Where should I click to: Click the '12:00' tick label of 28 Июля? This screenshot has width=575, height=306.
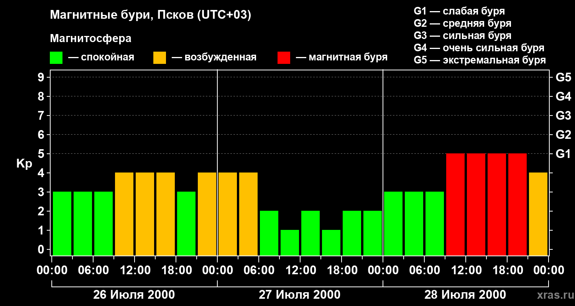466,270
